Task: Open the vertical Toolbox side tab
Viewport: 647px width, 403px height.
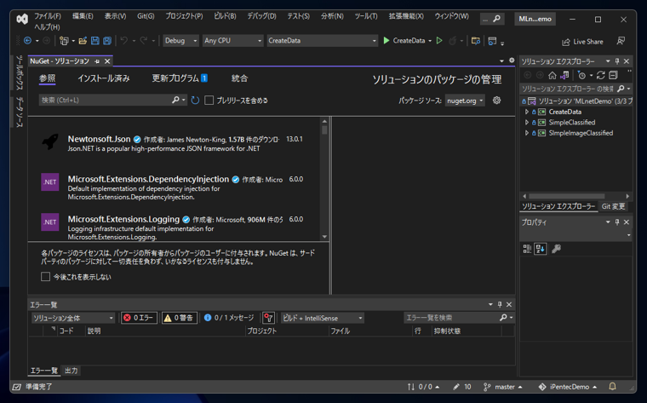Action: tap(20, 72)
